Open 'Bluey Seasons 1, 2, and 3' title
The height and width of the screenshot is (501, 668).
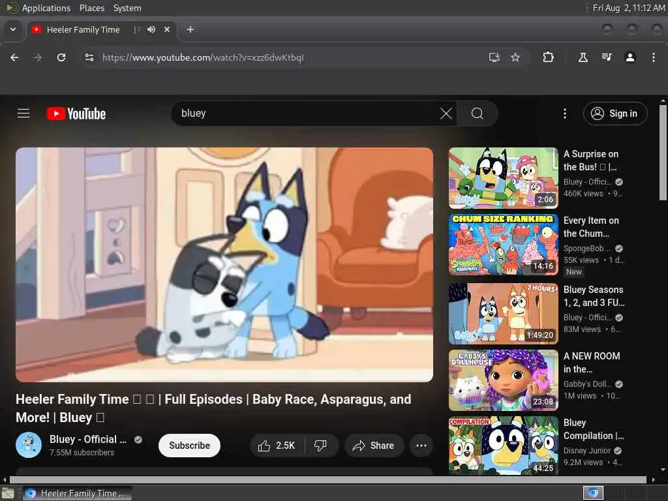(x=594, y=296)
